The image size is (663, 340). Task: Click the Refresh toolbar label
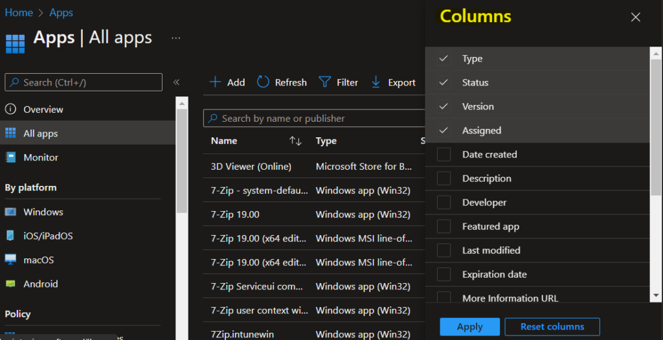(x=291, y=82)
